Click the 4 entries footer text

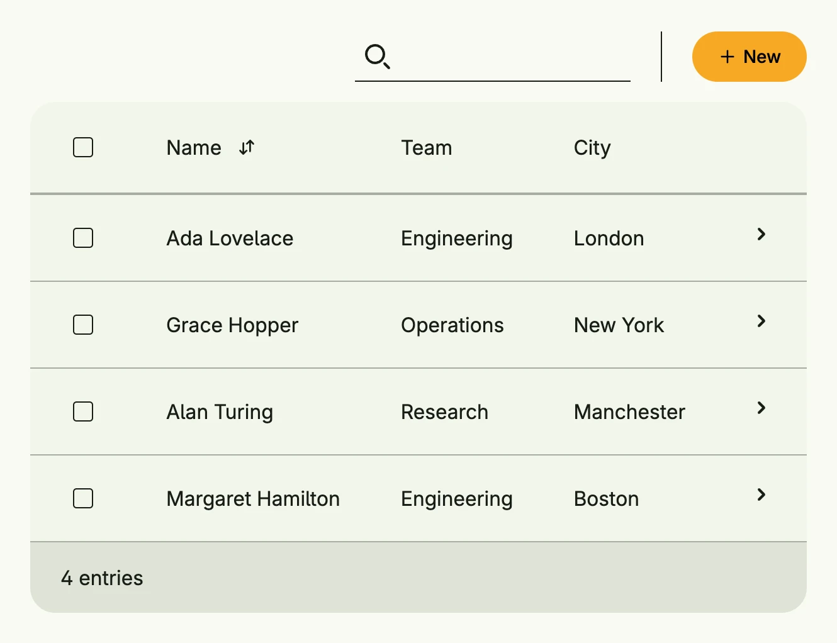tap(102, 578)
